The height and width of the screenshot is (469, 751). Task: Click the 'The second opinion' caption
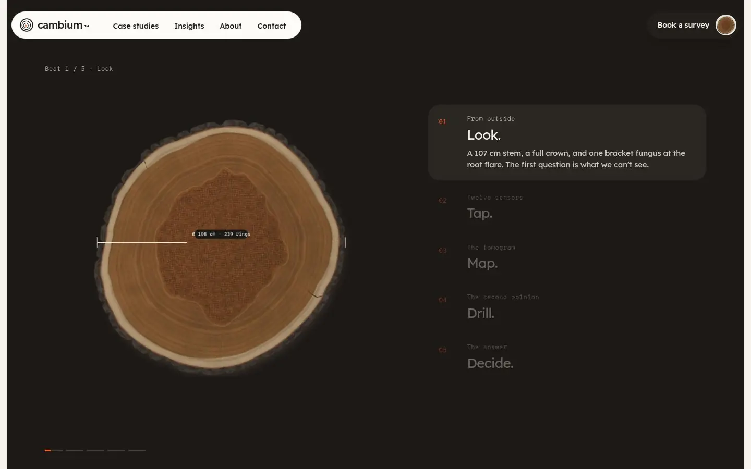(x=503, y=297)
